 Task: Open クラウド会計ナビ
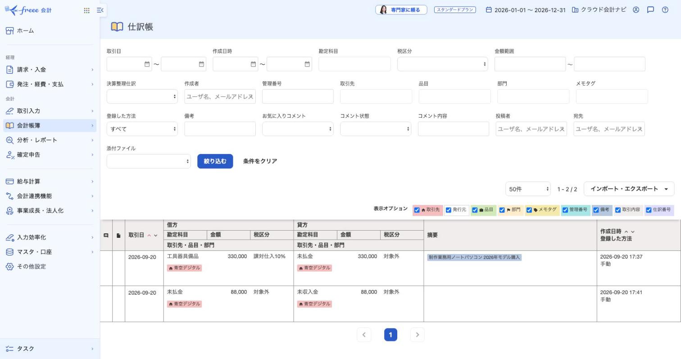click(x=599, y=9)
